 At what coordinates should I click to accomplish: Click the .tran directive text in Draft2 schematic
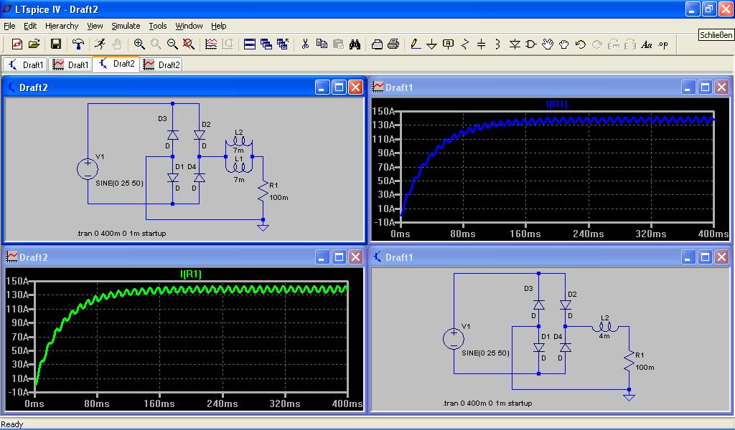(x=122, y=234)
